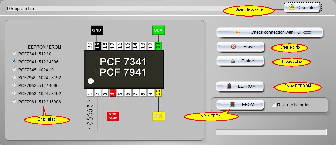Click the chip icon on EROM button
The image size is (336, 145).
tap(232, 104)
